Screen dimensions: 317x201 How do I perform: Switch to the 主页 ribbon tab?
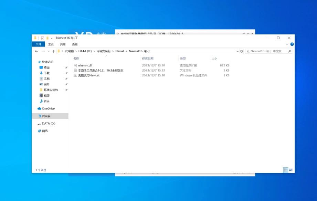51,44
